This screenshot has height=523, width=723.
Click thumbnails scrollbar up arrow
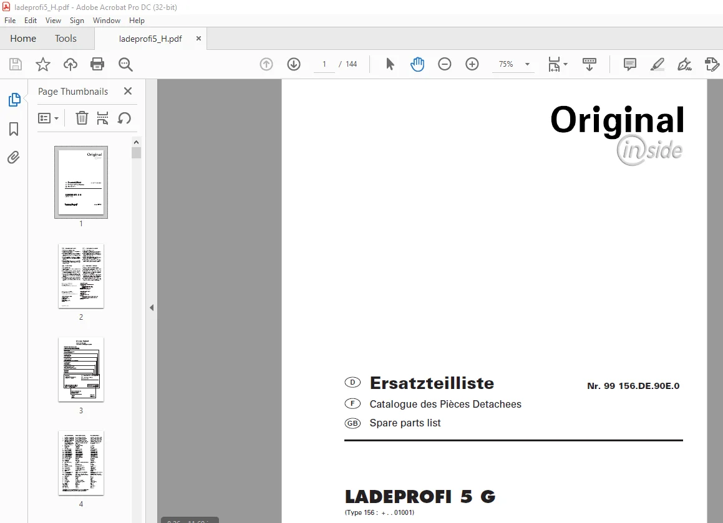[x=136, y=142]
